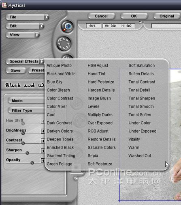
Task: Click the Brightness left arrow stepper
Action: point(43,131)
